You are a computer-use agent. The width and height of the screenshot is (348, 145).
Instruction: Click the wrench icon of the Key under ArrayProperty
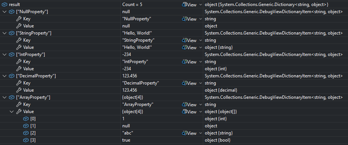[19, 104]
